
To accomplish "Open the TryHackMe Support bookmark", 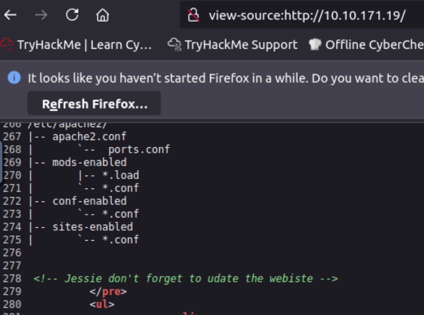I will tap(233, 45).
